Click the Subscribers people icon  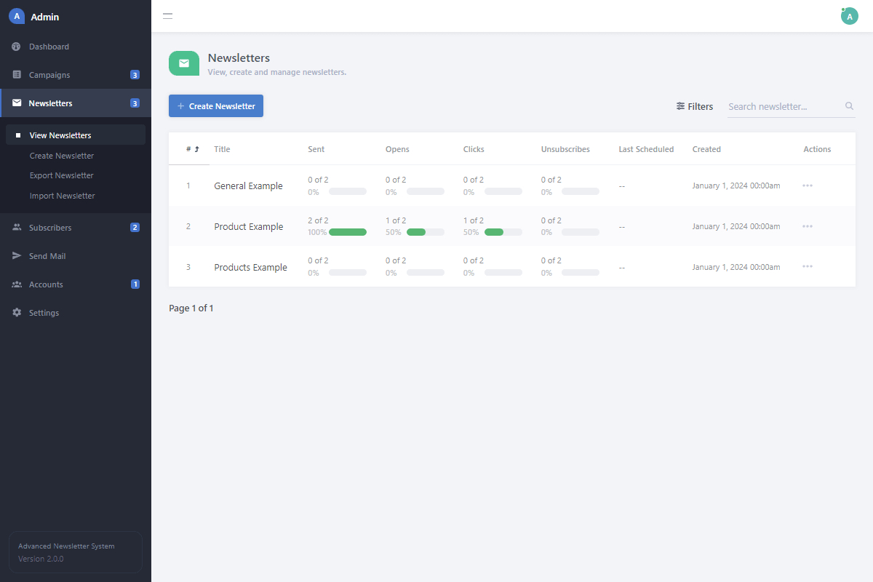tap(17, 228)
